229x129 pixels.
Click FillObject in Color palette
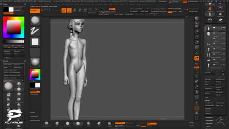pos(8,51)
